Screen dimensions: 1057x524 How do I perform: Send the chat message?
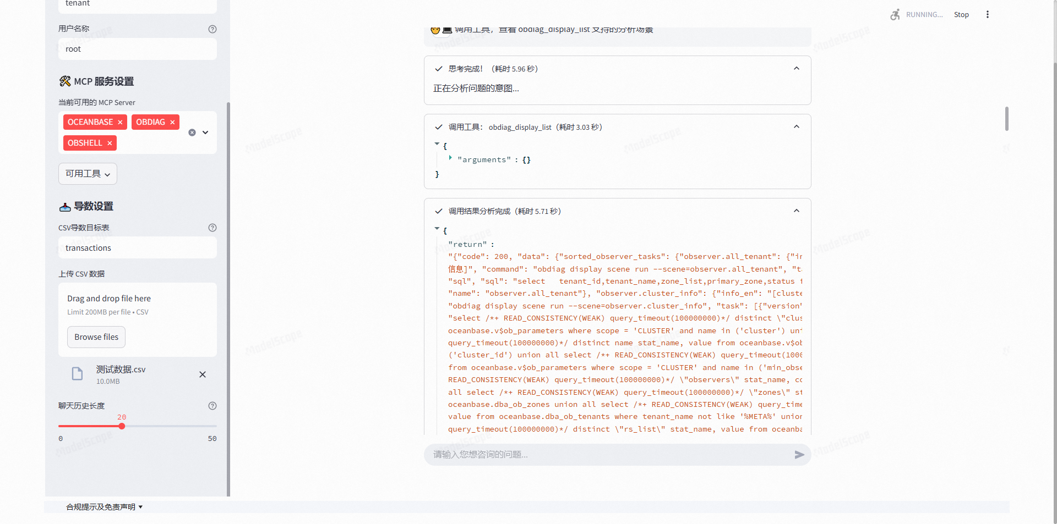(x=799, y=455)
